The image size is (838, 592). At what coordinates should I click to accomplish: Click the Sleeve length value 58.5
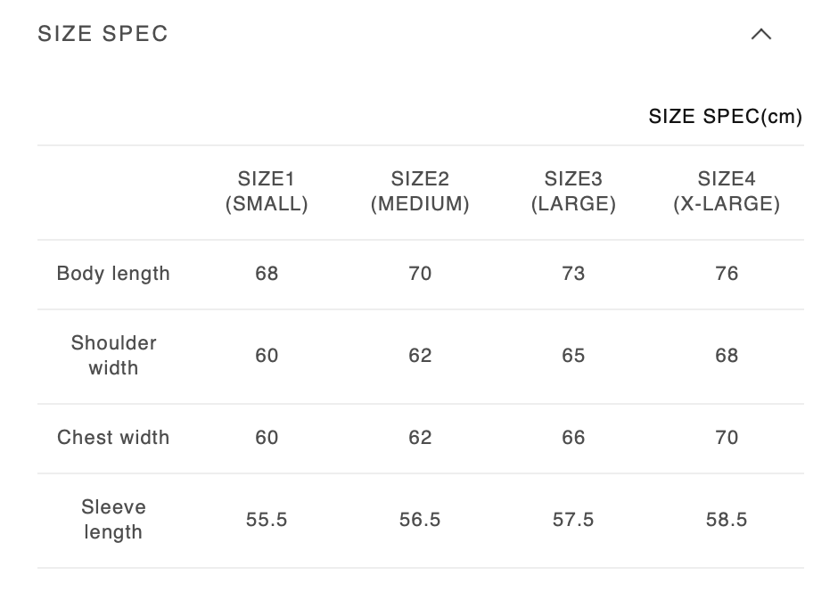(727, 520)
